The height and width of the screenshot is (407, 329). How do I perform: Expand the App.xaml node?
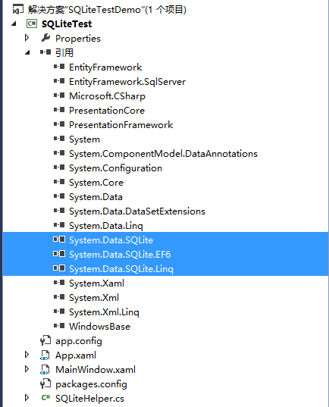(x=27, y=355)
